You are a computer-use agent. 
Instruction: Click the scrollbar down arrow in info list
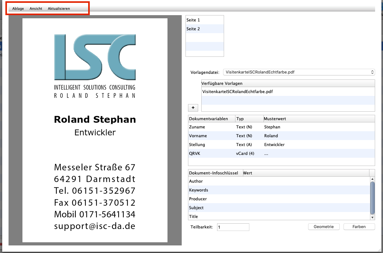pos(373,217)
